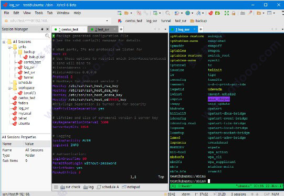Open the address bar dropdown arrow
The width and height of the screenshot is (284, 196).
[107, 21]
